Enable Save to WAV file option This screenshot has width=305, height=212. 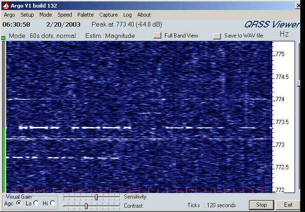(217, 36)
